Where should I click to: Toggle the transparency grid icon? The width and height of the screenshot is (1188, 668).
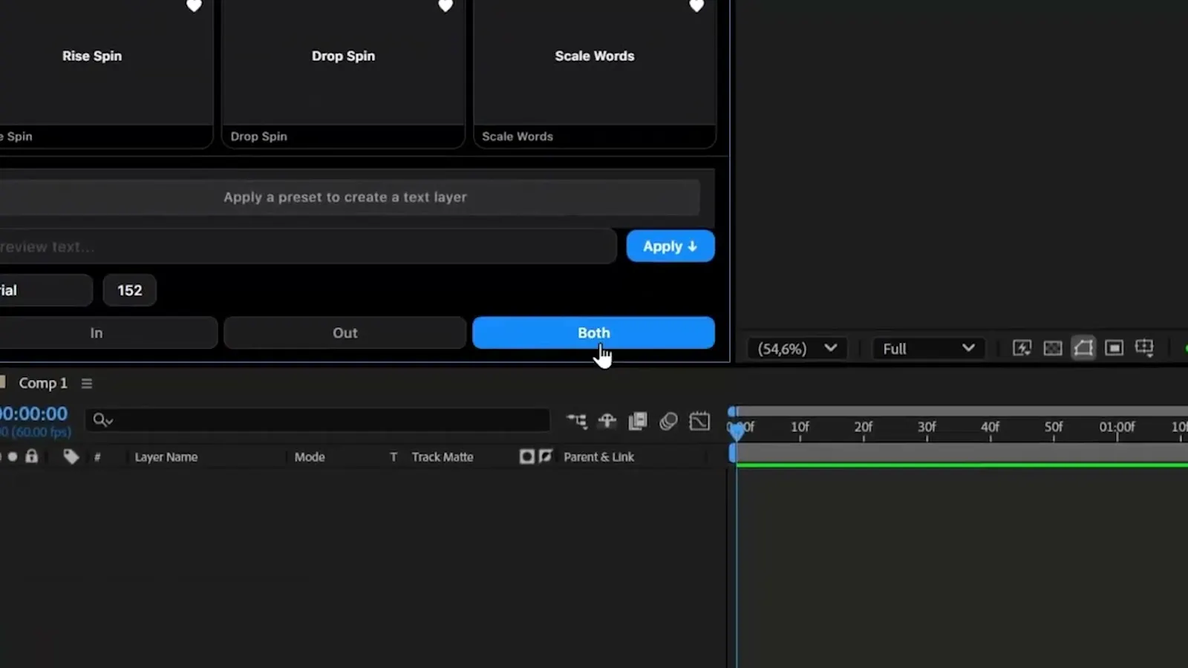coord(1053,348)
